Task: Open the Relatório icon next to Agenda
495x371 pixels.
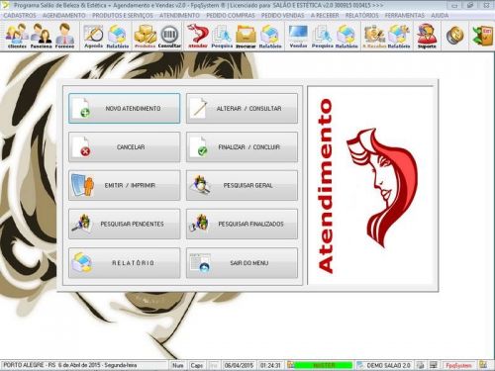Action: [x=118, y=37]
